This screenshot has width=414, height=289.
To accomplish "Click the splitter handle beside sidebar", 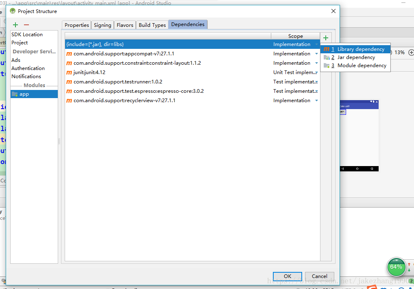I will pyautogui.click(x=59, y=141).
